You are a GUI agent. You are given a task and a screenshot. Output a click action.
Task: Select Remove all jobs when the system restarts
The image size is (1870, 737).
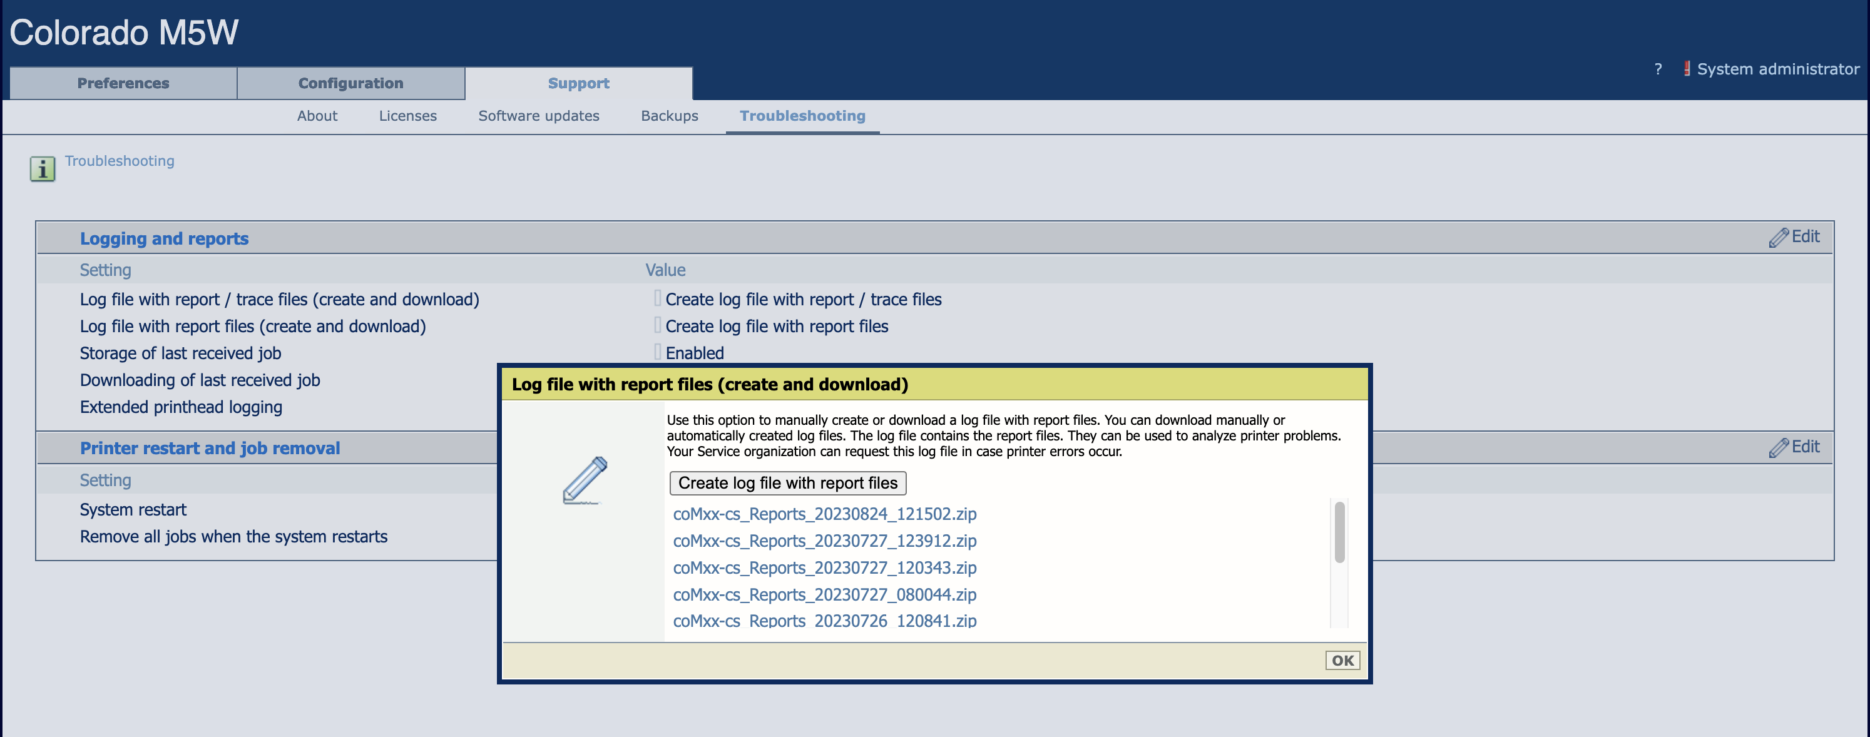[234, 537]
